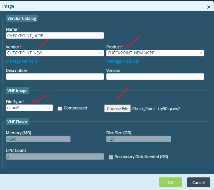The height and width of the screenshot is (190, 214).
Task: Click the Version input field
Action: [155, 77]
